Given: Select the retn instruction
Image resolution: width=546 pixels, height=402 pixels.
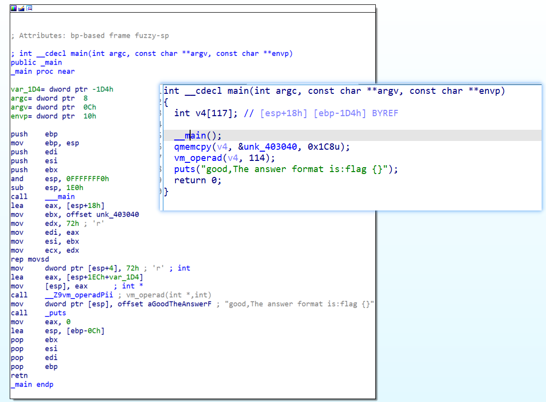Looking at the screenshot, I should (x=19, y=376).
